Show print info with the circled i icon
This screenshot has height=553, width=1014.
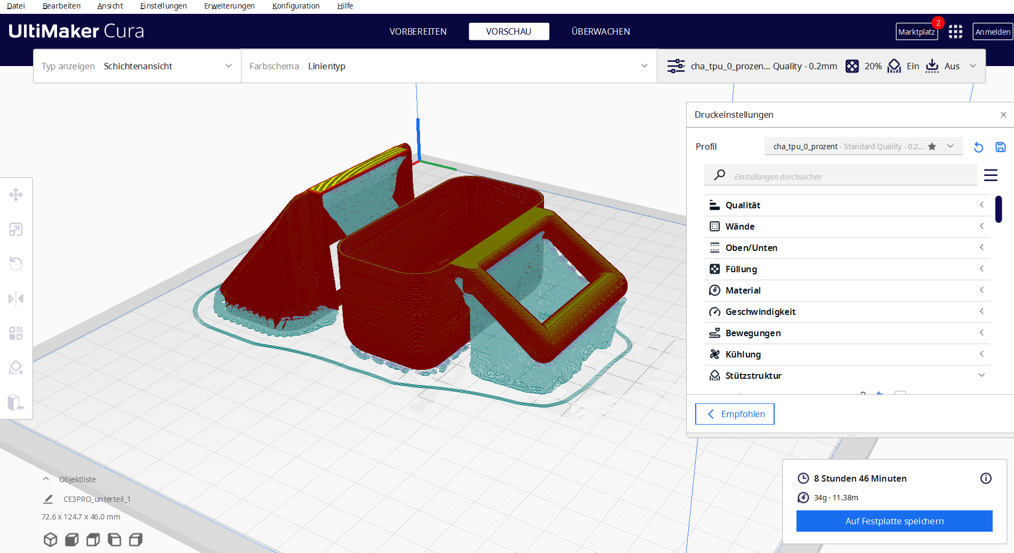click(x=986, y=478)
